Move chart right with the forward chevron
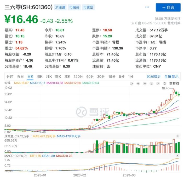 pyautogui.click(x=158, y=84)
